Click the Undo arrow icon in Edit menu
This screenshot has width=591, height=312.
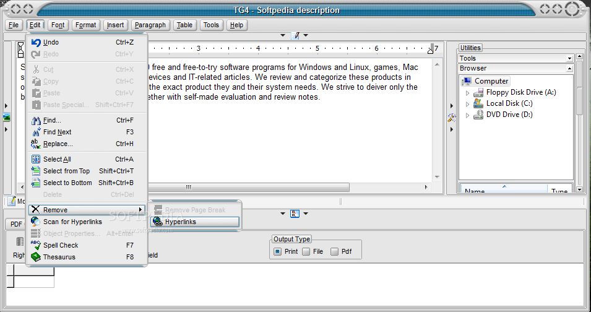click(x=36, y=43)
